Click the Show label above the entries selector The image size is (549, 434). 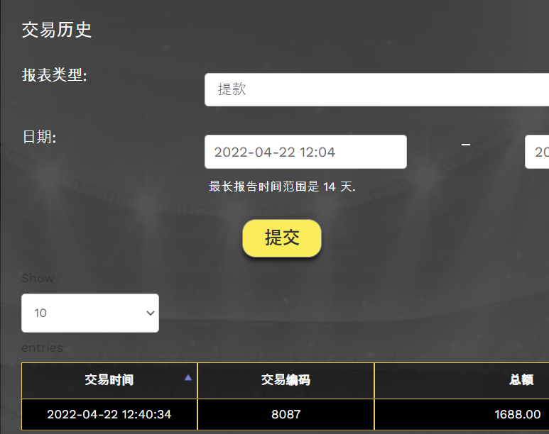coord(38,278)
